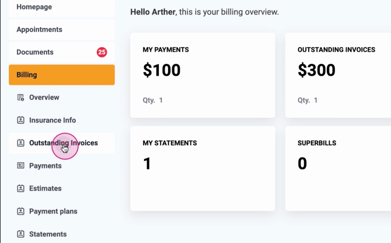The width and height of the screenshot is (391, 243).
Task: View the Statements list
Action: [48, 234]
